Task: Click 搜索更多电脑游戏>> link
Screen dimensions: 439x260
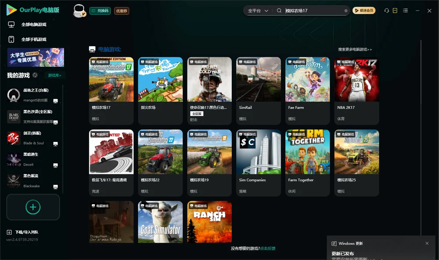Action: coord(355,49)
